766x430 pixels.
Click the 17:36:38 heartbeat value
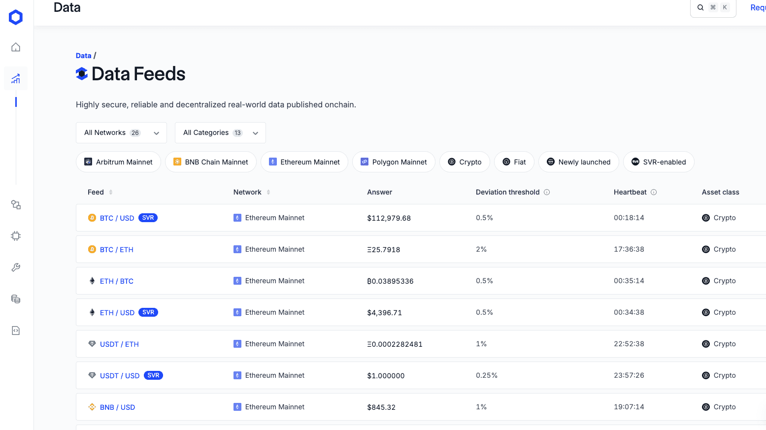click(x=629, y=249)
